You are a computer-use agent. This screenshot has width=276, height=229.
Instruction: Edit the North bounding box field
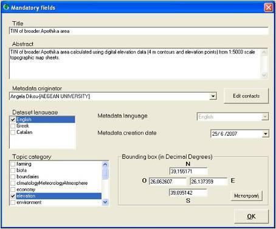pos(188,171)
